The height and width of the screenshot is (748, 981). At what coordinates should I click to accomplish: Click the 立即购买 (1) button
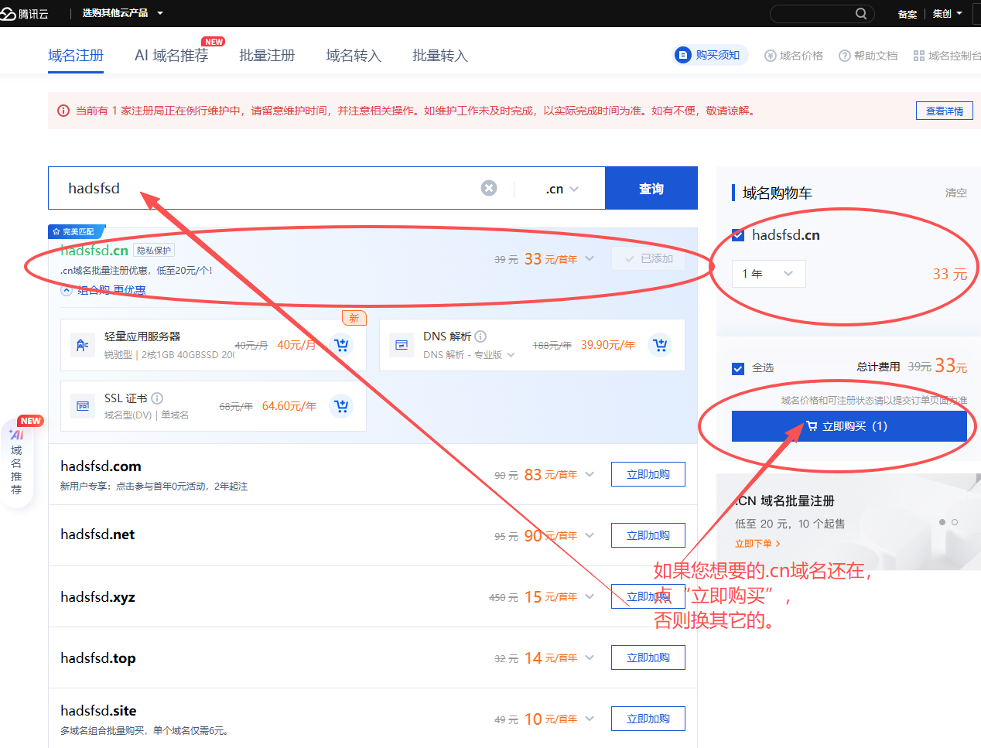(849, 426)
